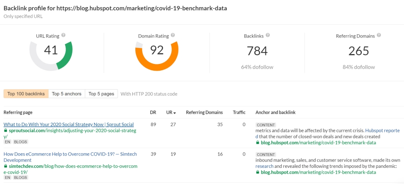The height and width of the screenshot is (184, 404).
Task: Click lock icon before sproutsocial.com URL
Action: 6,130
